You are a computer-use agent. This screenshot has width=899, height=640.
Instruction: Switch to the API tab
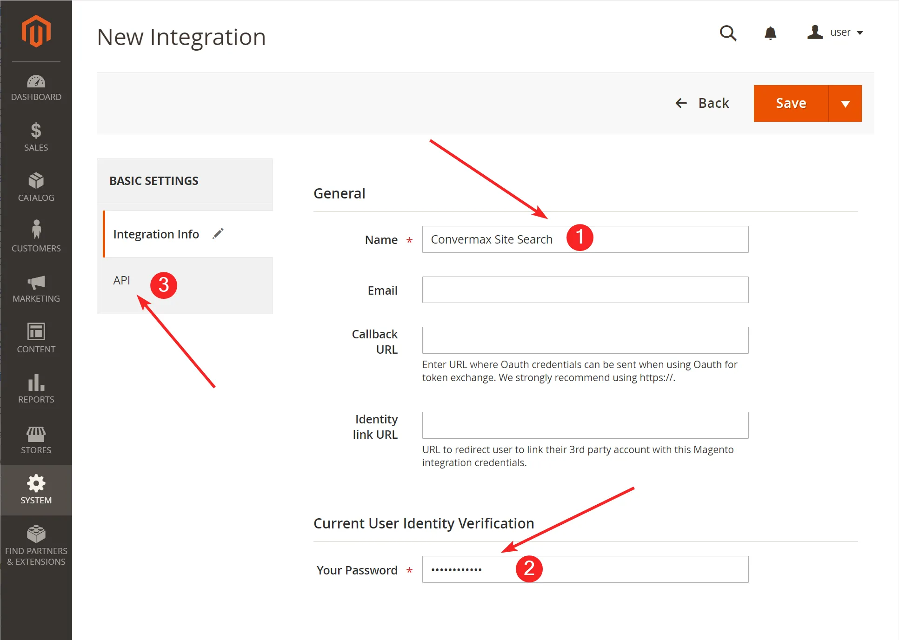[x=122, y=280]
